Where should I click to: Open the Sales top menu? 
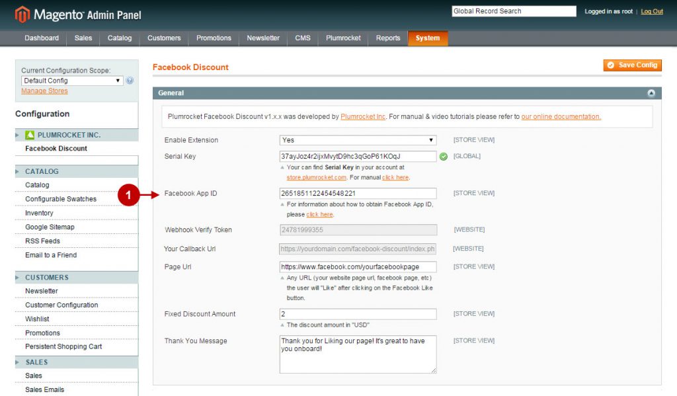[83, 38]
